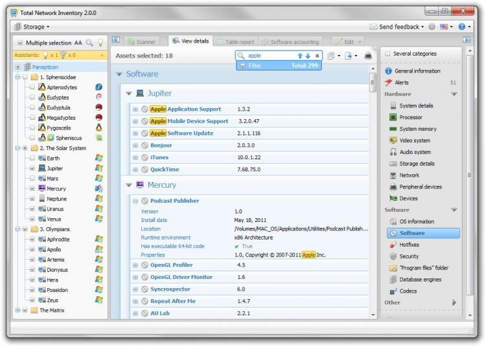Switch to the Table report tab

(235, 42)
